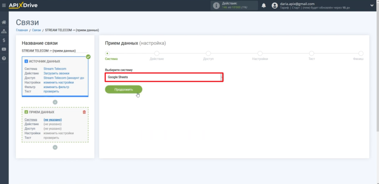379x184 pixels.
Task: Click the Home icon in left sidebar
Action: pos(4,22)
